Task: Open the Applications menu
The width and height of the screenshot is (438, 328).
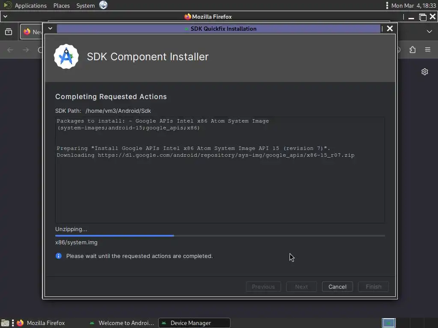Action: tap(31, 6)
